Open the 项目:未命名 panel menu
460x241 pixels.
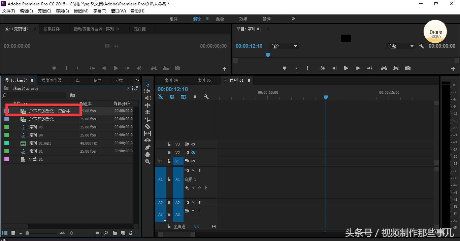coord(32,80)
